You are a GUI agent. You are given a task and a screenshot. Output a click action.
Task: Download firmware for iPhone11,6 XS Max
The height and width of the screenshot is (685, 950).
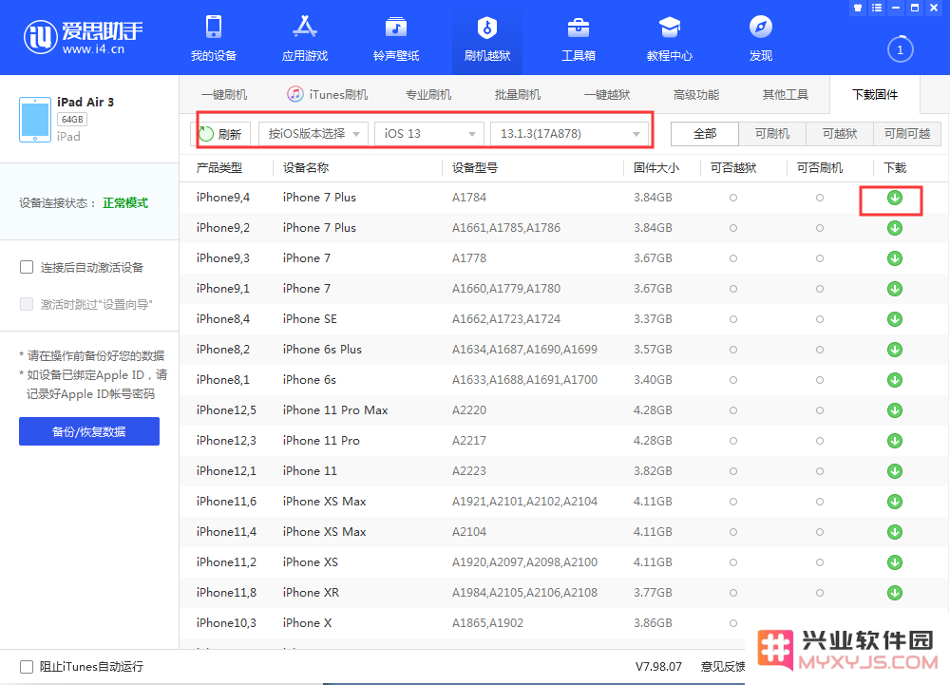pos(894,502)
